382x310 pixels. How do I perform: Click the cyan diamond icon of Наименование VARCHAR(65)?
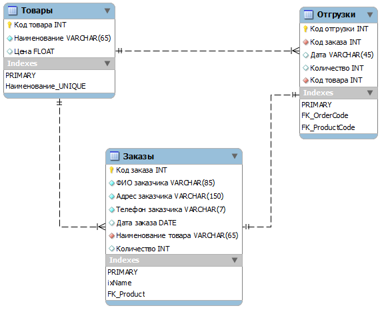coord(9,38)
